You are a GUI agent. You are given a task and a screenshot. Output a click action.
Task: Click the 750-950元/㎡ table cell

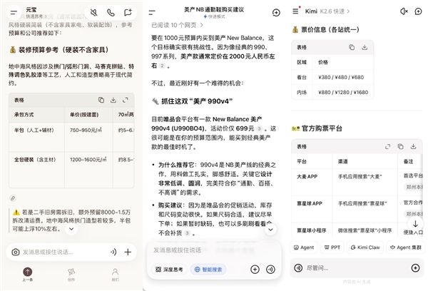(88, 137)
